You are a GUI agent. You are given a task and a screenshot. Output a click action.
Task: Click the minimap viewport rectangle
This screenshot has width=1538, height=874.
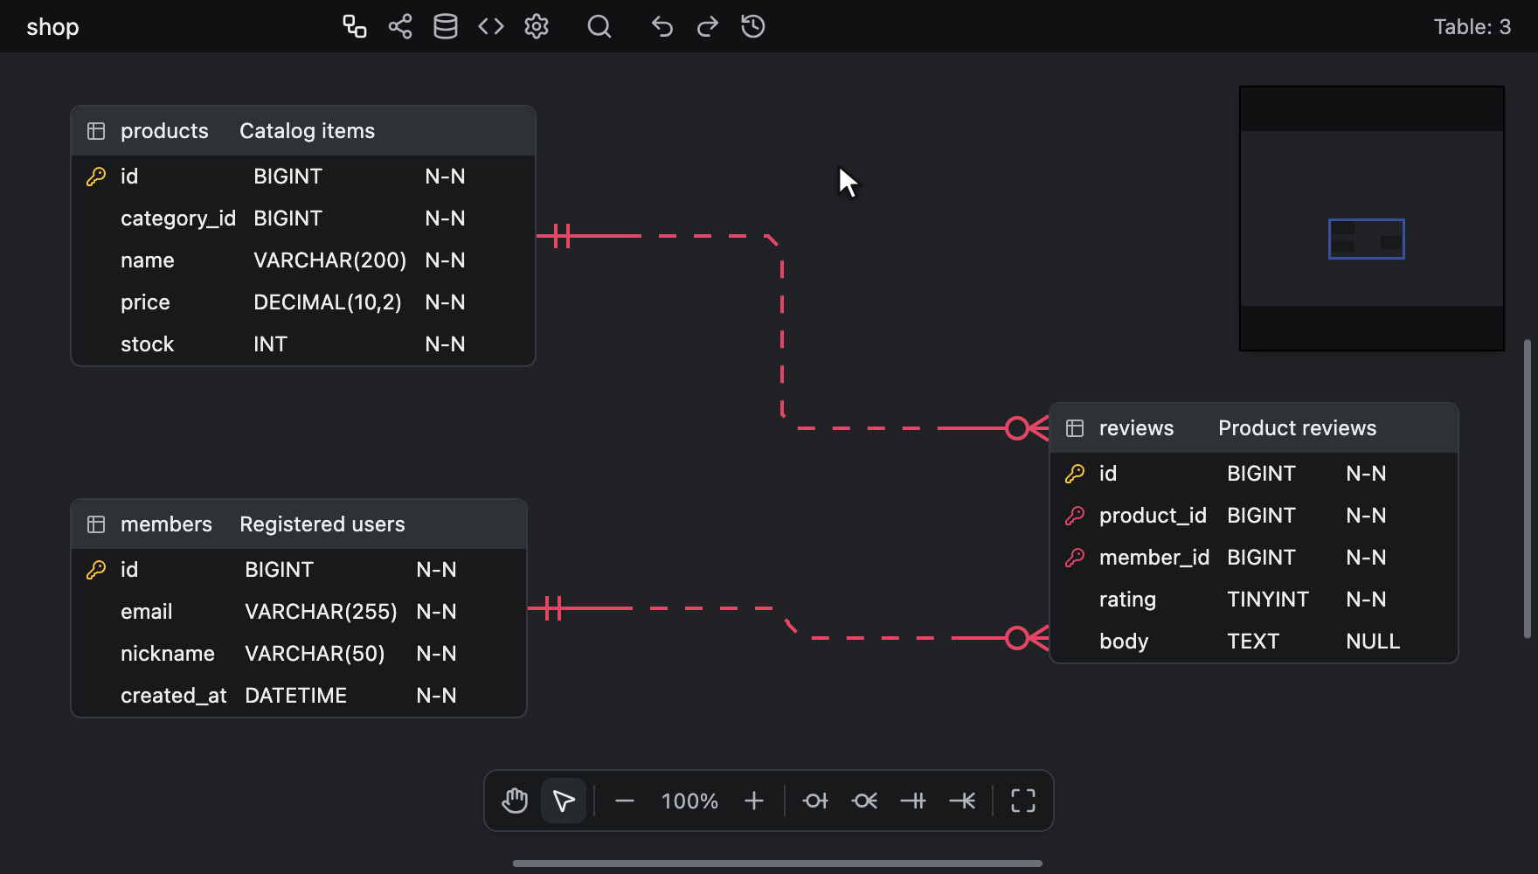[x=1367, y=239]
